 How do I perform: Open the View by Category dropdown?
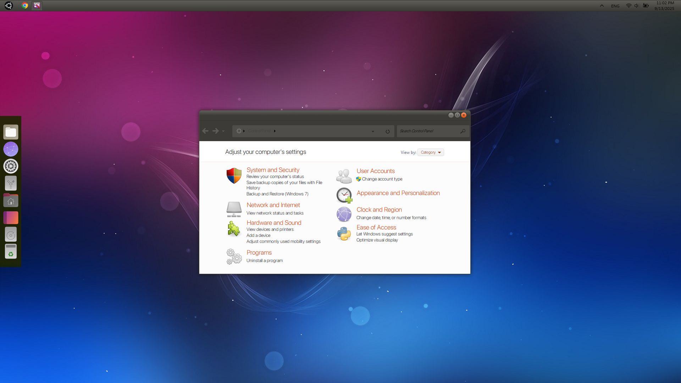click(431, 152)
